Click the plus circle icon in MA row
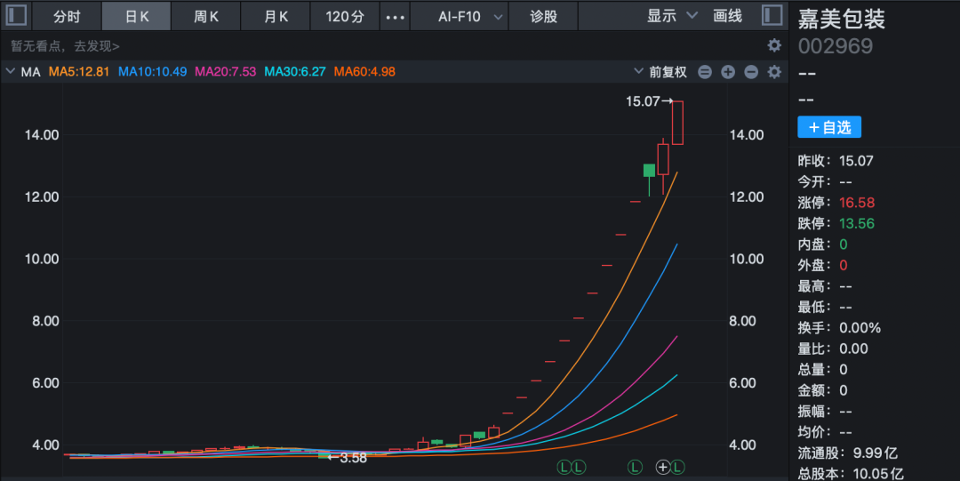 (x=728, y=72)
